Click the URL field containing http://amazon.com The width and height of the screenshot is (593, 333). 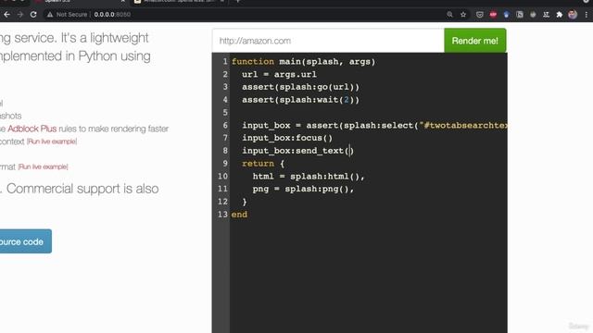pyautogui.click(x=328, y=41)
